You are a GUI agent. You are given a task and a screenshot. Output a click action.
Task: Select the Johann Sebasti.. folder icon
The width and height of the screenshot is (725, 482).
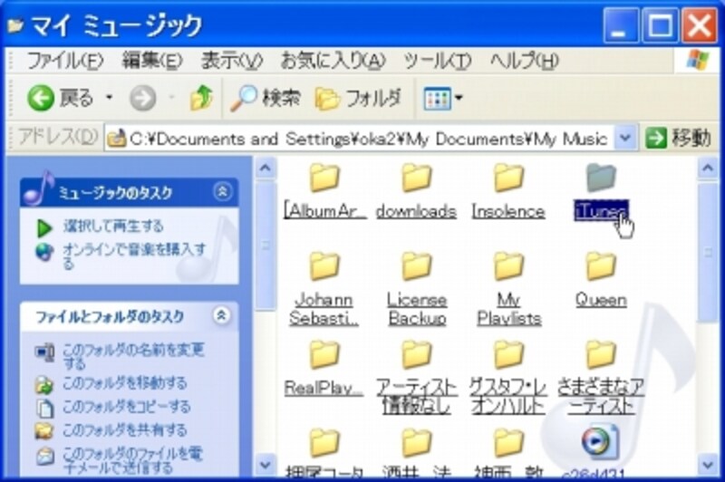324,266
